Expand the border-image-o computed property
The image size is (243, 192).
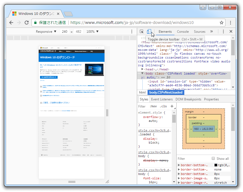tap(179, 178)
